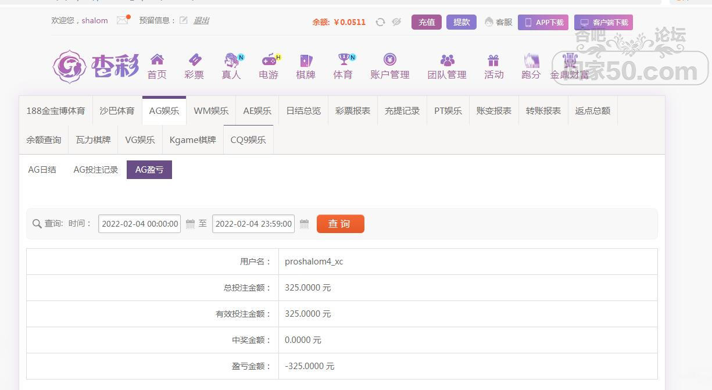Click the 退出 logout link

pos(201,20)
